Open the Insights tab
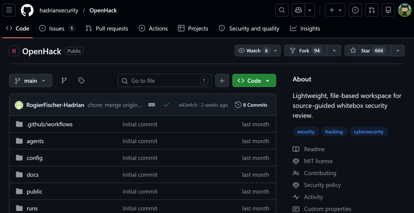Image resolution: width=414 pixels, height=213 pixels. [305, 28]
